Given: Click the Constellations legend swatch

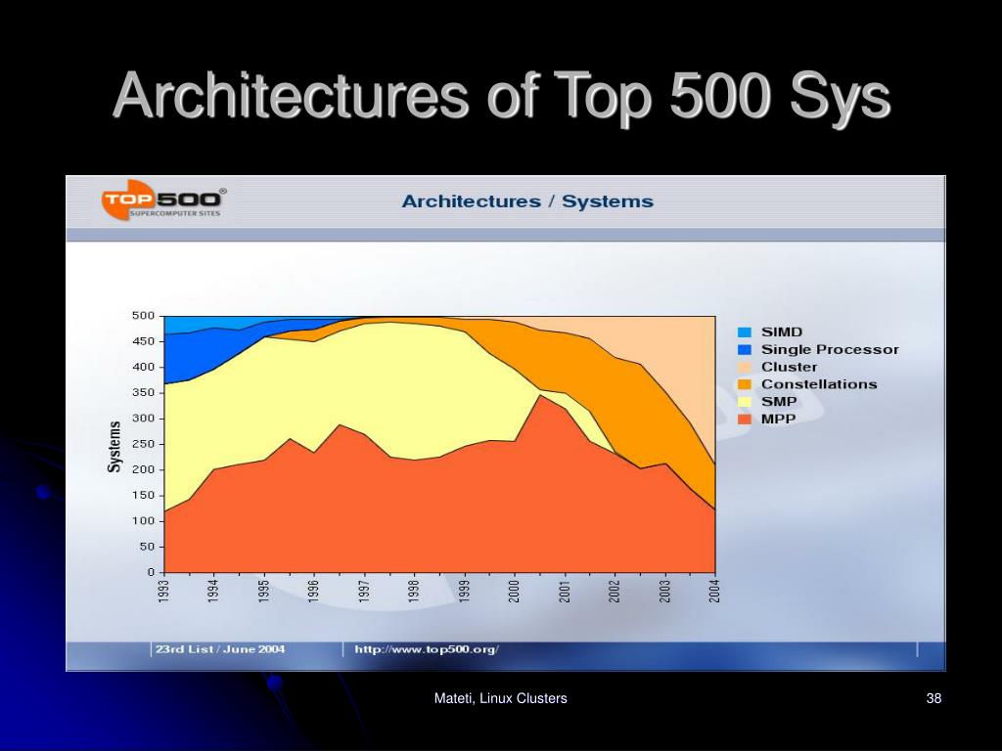Looking at the screenshot, I should 745,384.
